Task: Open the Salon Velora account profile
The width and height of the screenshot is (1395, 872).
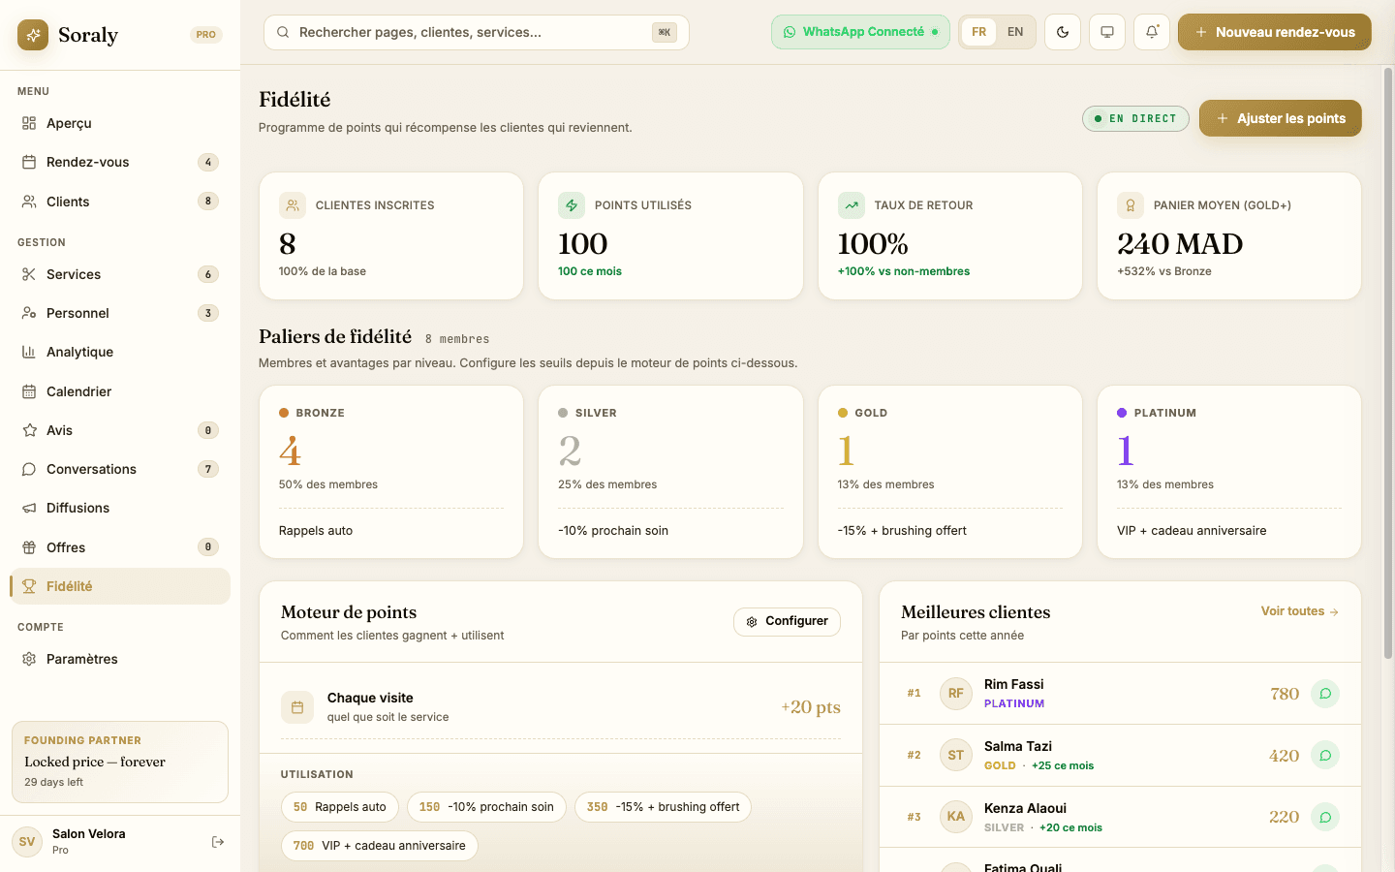Action: click(x=87, y=841)
